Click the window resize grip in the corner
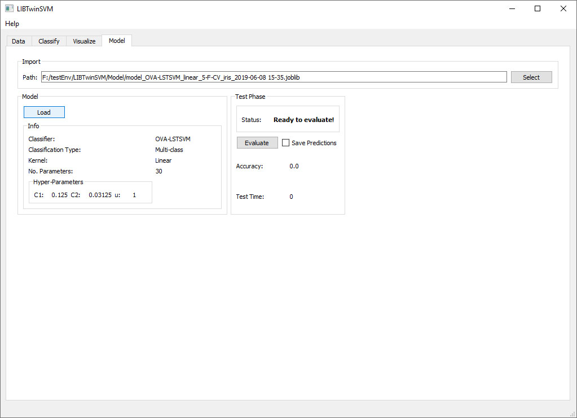This screenshot has height=418, width=577. (572, 414)
